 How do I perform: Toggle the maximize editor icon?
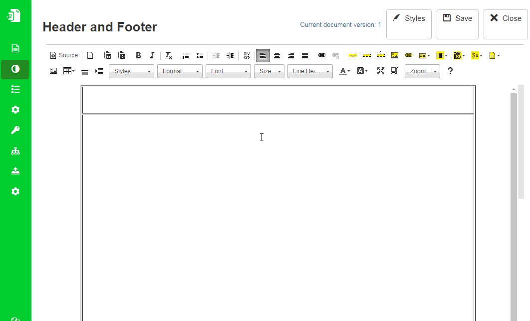(x=381, y=71)
